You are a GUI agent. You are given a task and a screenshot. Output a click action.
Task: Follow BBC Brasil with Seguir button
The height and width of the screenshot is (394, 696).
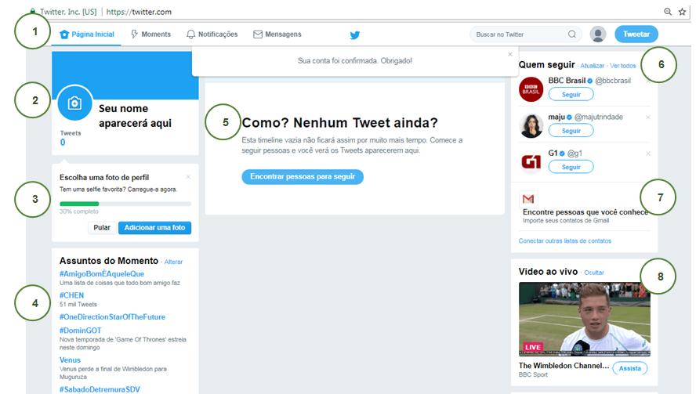[571, 95]
